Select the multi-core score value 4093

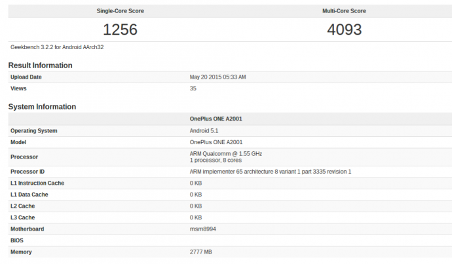tap(344, 29)
